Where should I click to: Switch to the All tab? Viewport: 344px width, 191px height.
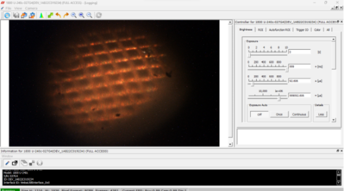pos(328,30)
